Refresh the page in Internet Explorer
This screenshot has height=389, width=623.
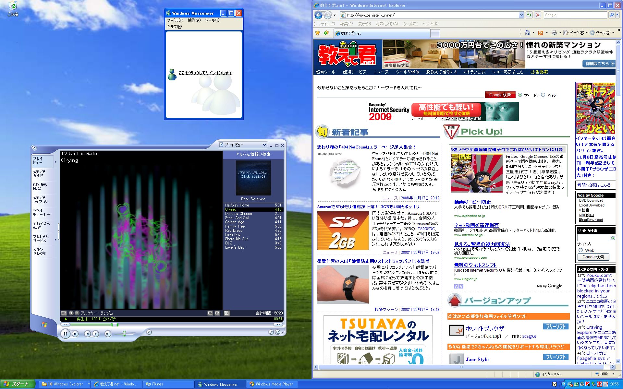click(529, 15)
